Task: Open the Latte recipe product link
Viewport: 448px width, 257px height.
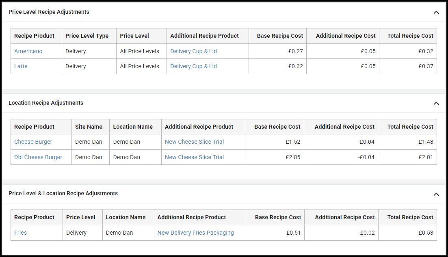Action: click(x=21, y=66)
